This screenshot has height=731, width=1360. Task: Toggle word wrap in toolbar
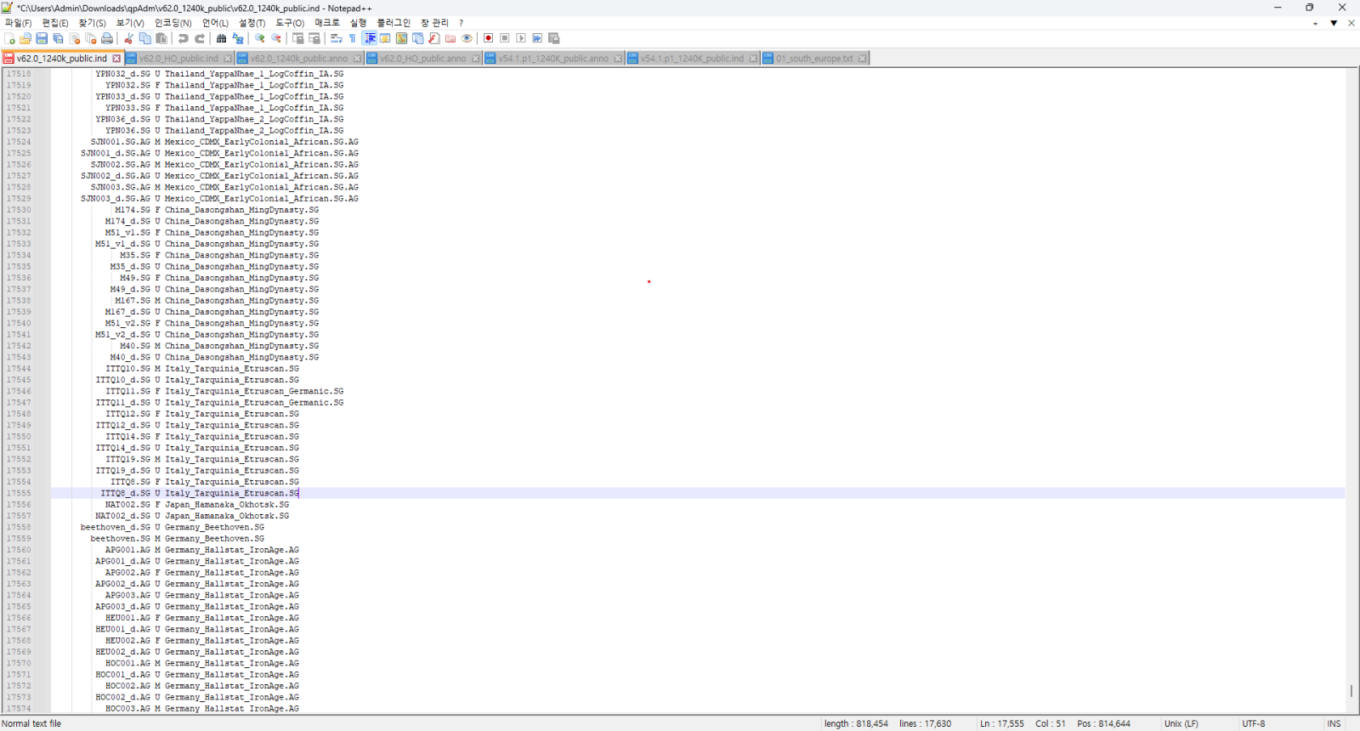point(336,38)
